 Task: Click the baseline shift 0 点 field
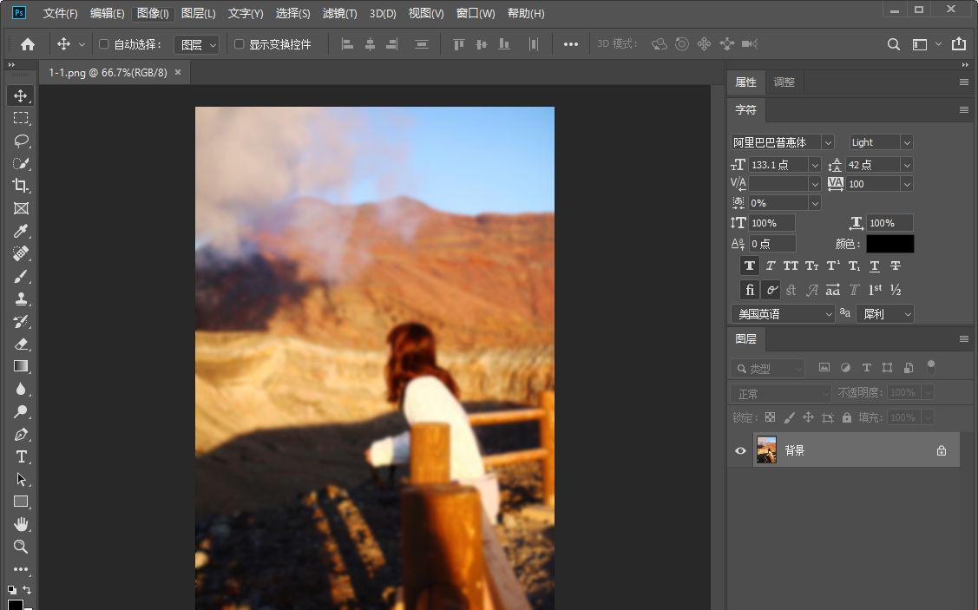(771, 244)
